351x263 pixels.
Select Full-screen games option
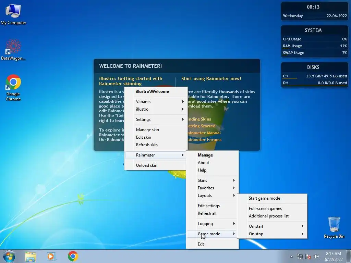click(272, 209)
